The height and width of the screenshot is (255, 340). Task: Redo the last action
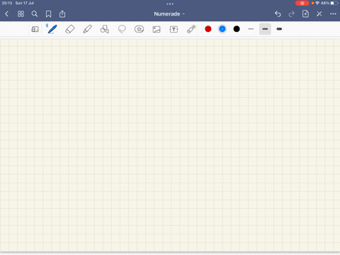[x=292, y=14]
